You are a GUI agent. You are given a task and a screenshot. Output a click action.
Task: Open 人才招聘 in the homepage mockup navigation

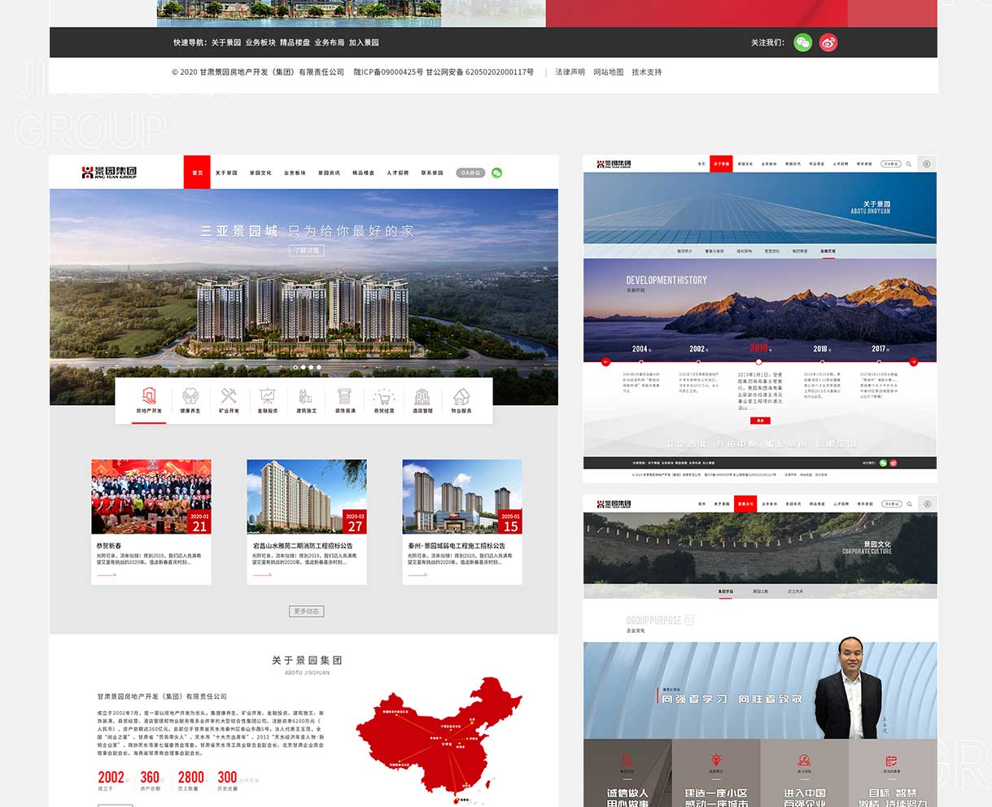(x=398, y=172)
